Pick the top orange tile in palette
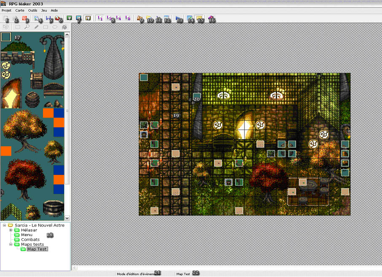Viewport: 382px width, 277px height. [x=48, y=113]
